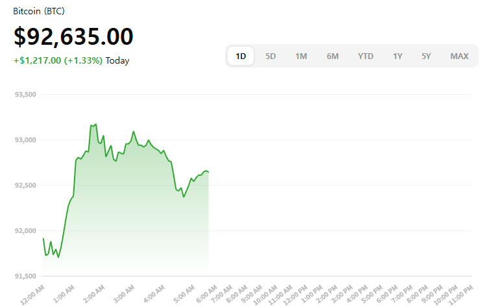Select the YTD range tab
491x307 pixels.
pos(366,56)
